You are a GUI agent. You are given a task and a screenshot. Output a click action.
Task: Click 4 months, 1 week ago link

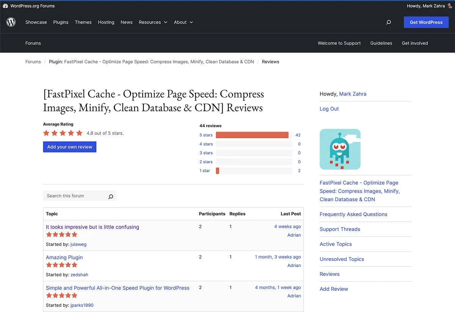pyautogui.click(x=278, y=287)
